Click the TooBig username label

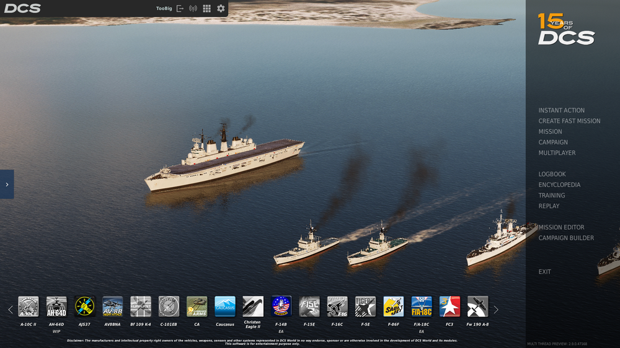pyautogui.click(x=164, y=9)
